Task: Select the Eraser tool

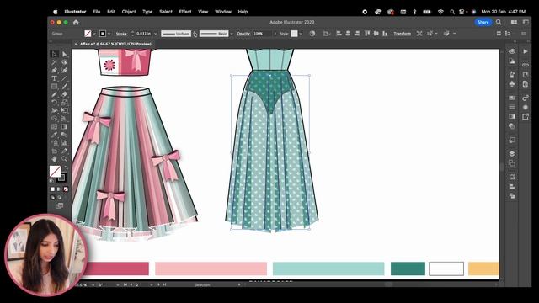Action: coord(65,94)
